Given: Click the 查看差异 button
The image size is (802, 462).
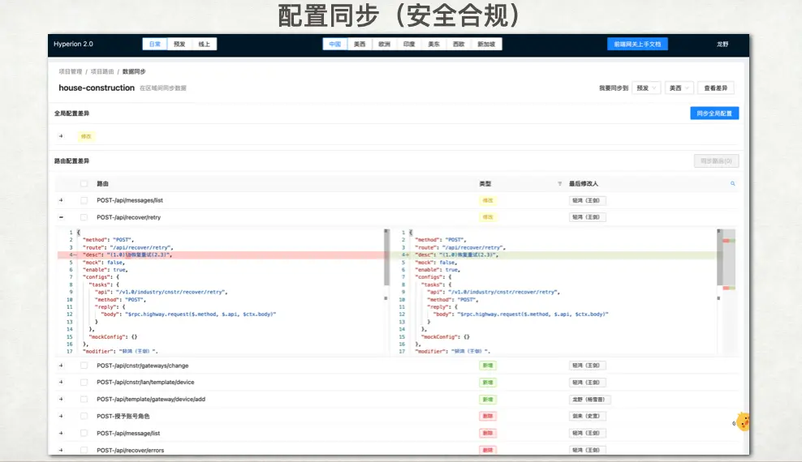Looking at the screenshot, I should tap(716, 88).
